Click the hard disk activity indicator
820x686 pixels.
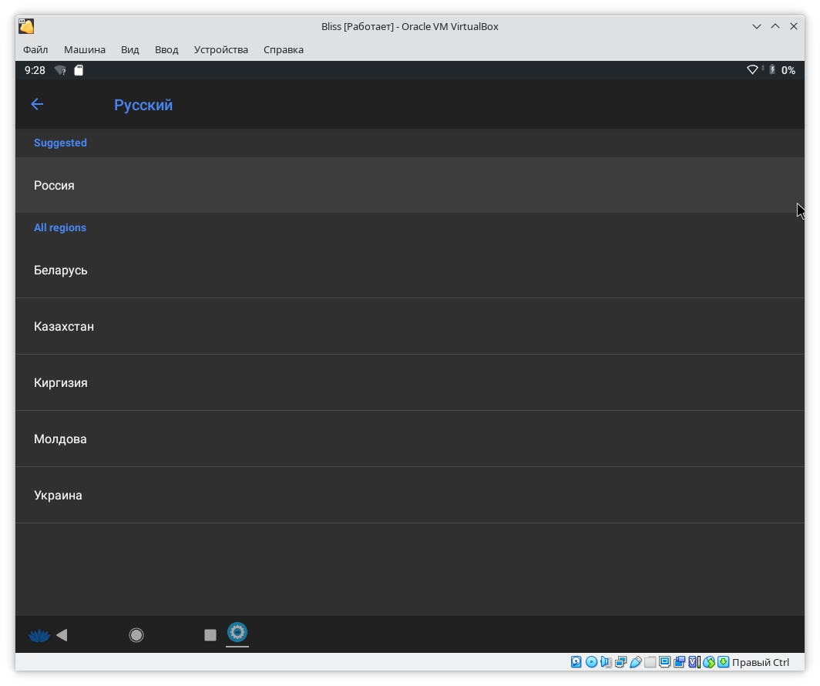click(576, 662)
